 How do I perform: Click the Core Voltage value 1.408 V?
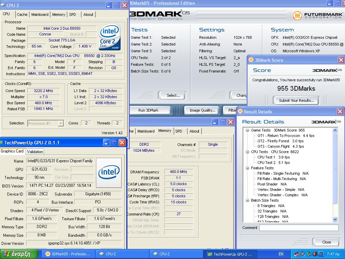[x=85, y=46]
